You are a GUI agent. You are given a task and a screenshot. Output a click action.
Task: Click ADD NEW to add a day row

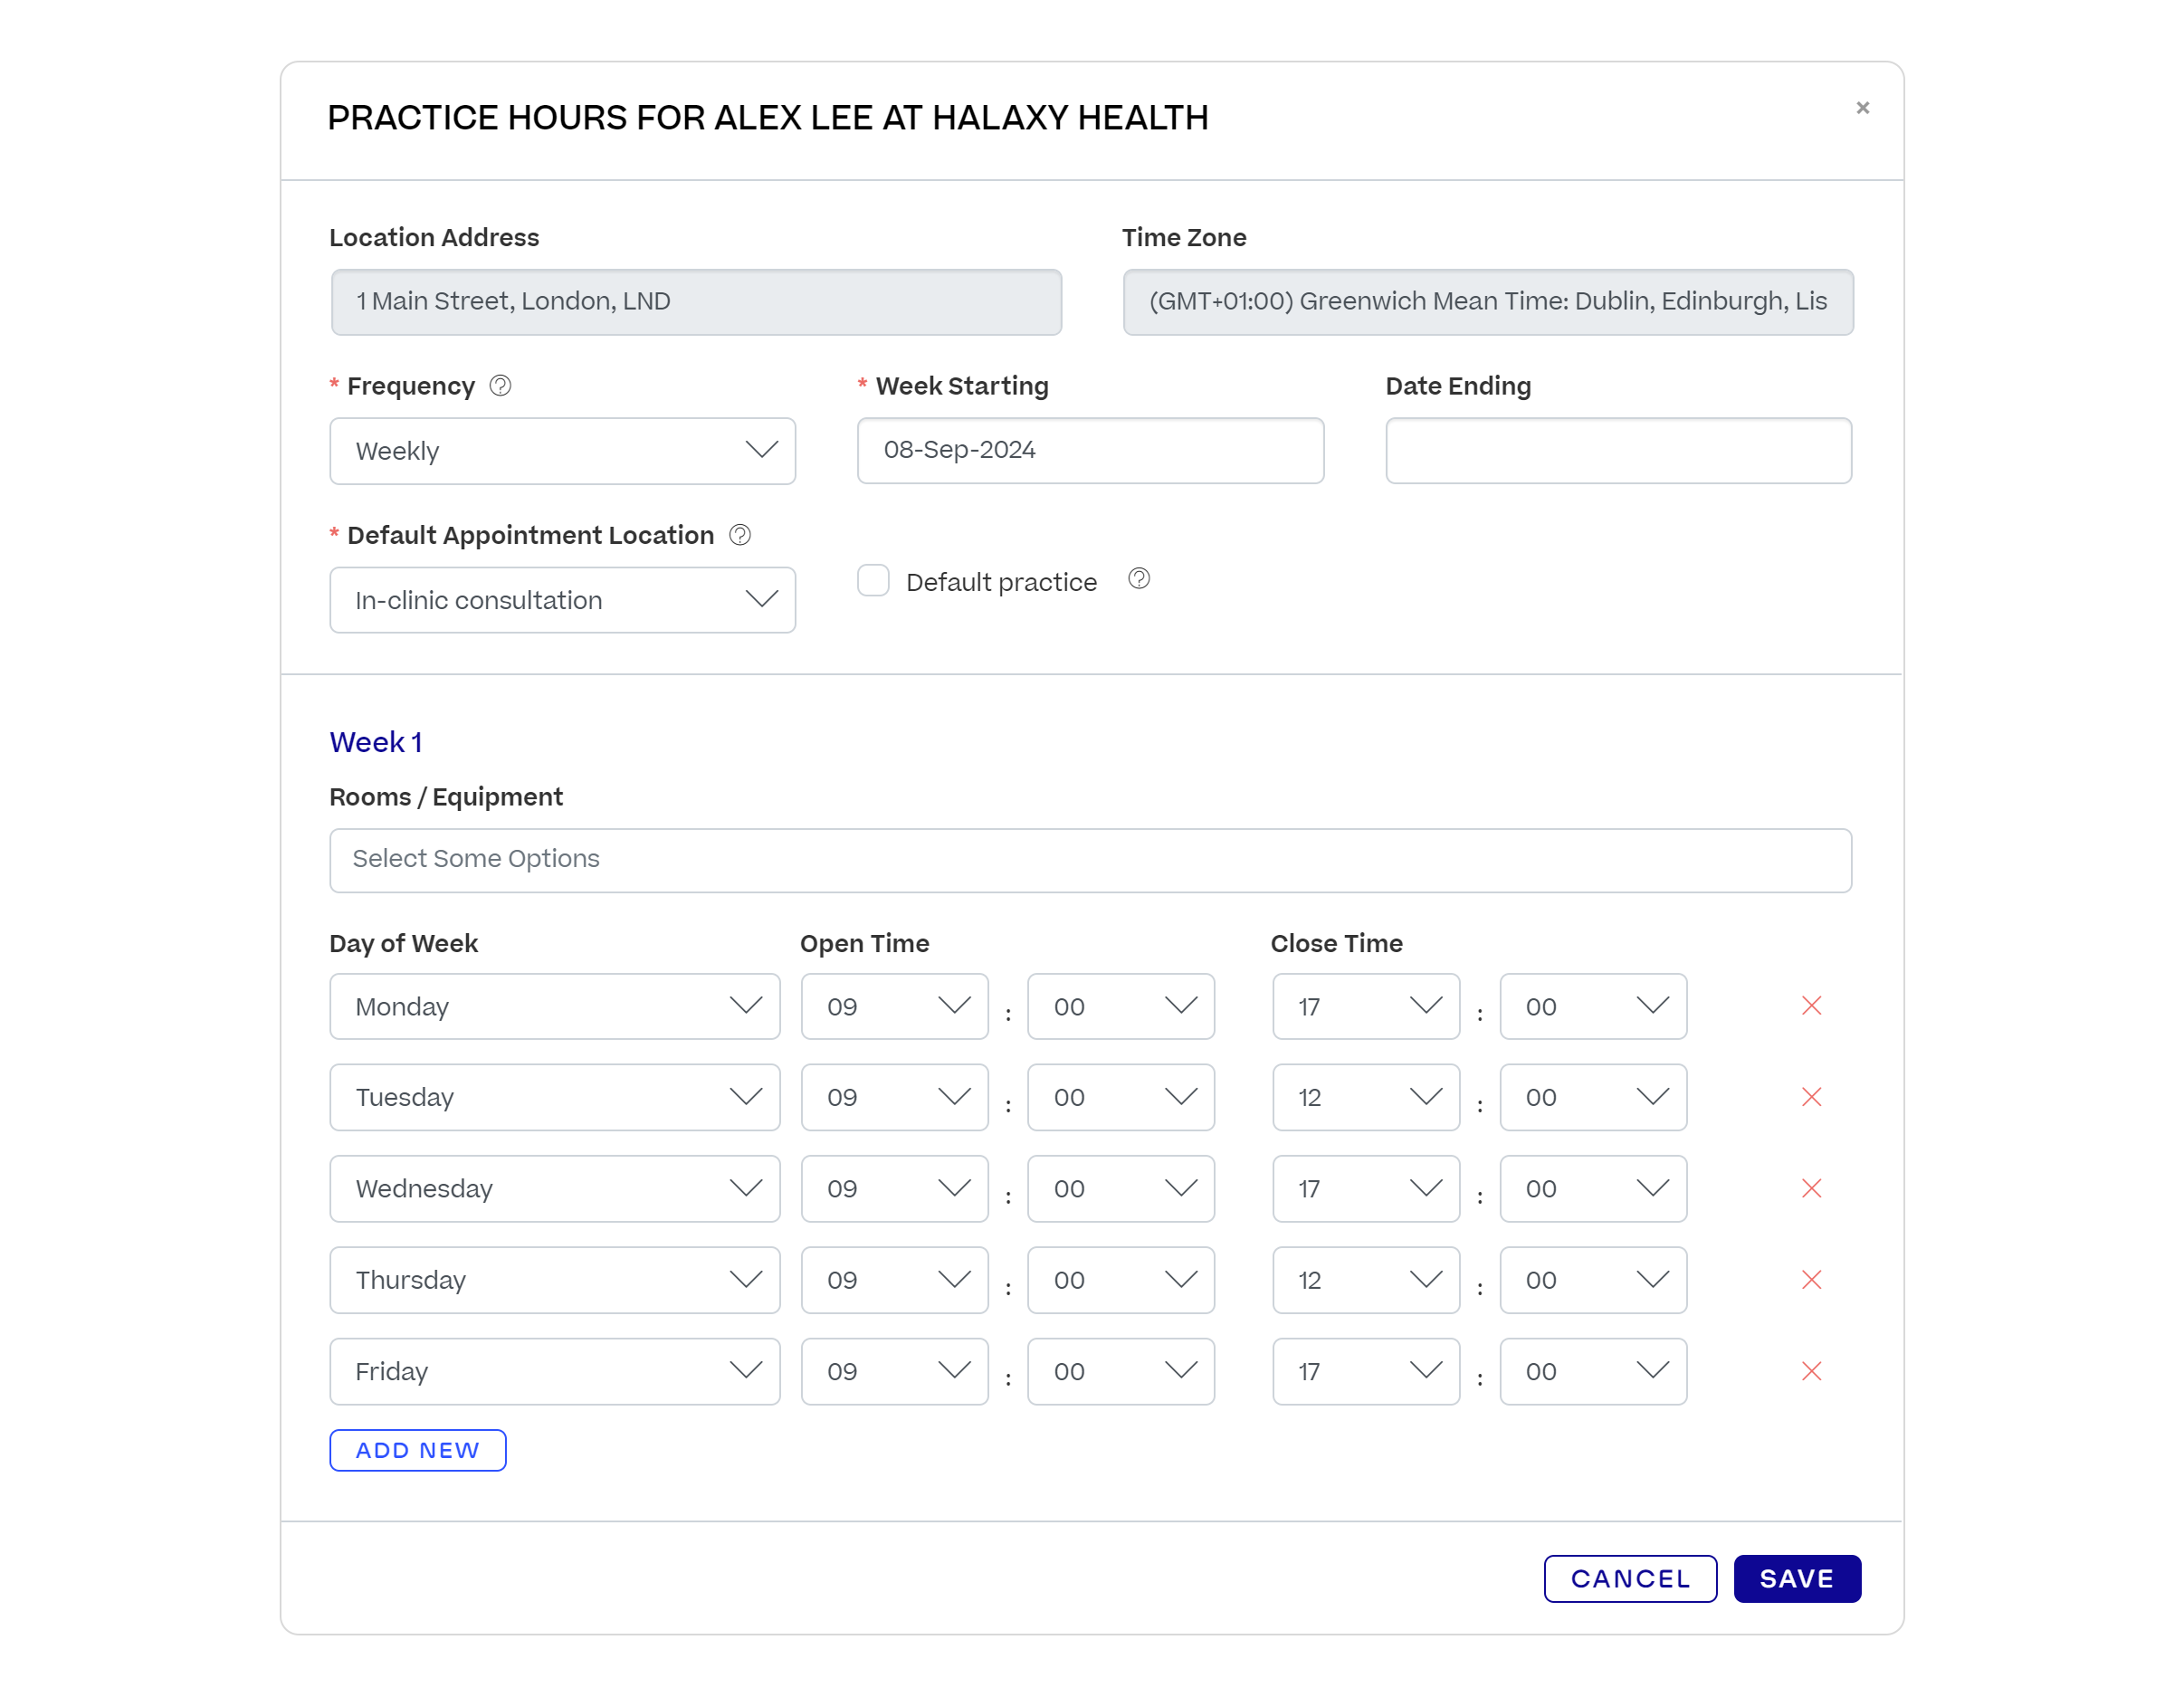[x=418, y=1449]
